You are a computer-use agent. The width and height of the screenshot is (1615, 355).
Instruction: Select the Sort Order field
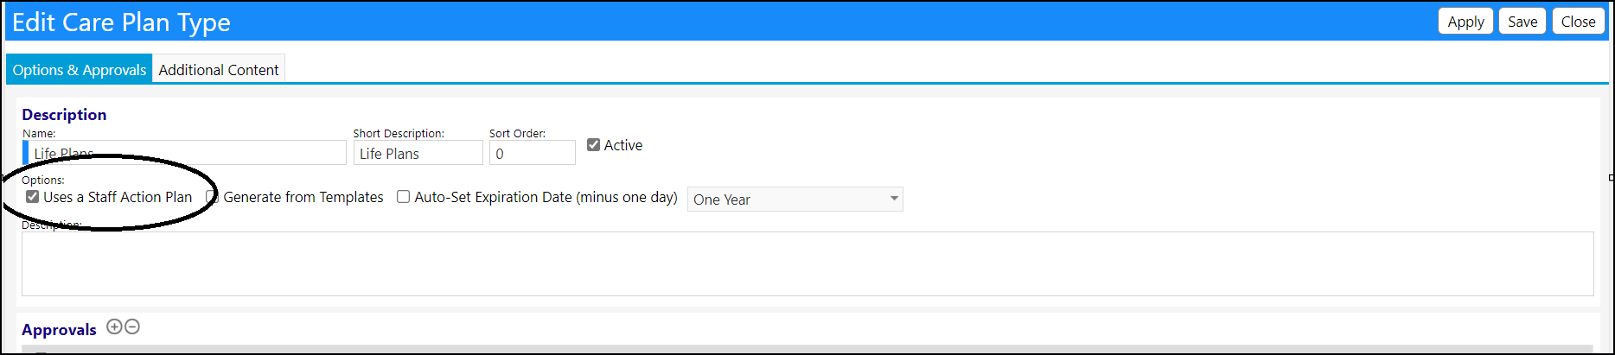pyautogui.click(x=533, y=153)
